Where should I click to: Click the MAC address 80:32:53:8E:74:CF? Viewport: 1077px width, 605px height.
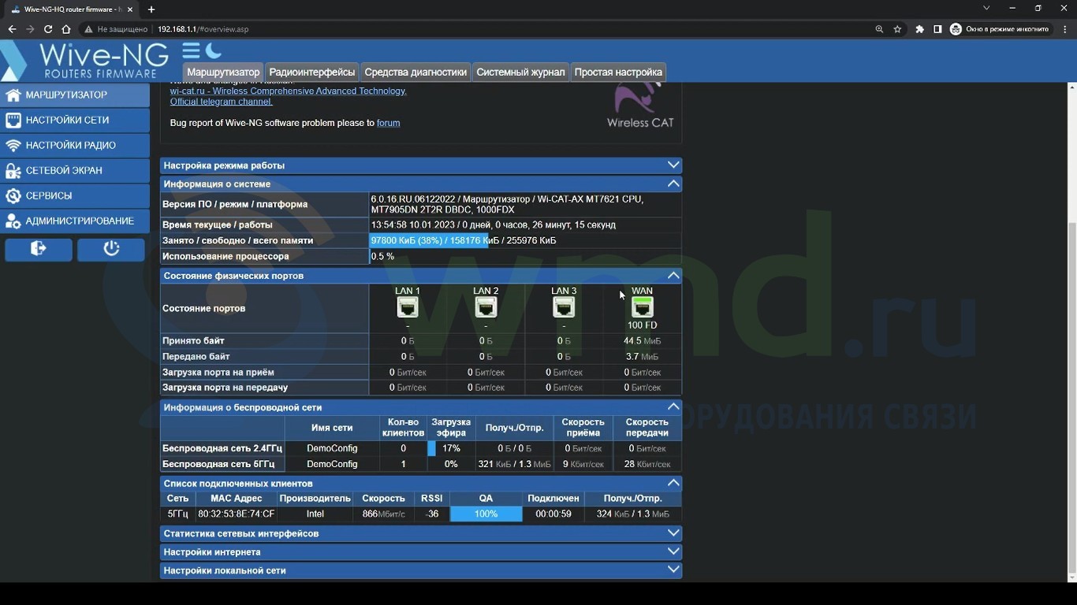pos(237,514)
